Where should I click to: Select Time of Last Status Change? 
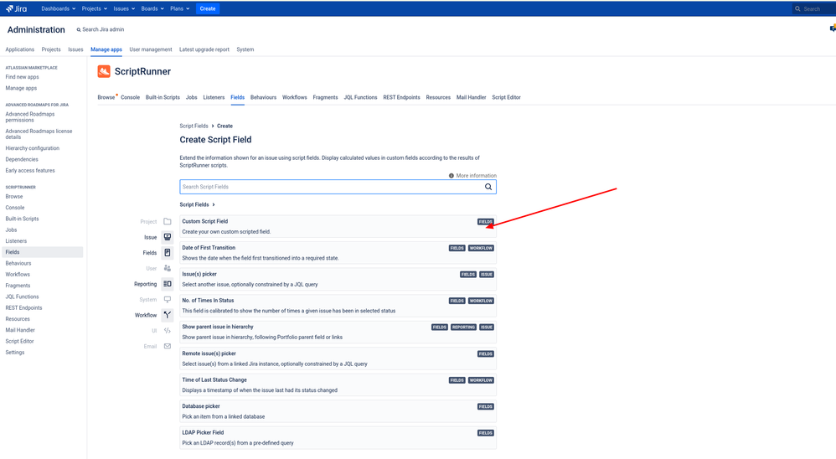pos(338,385)
